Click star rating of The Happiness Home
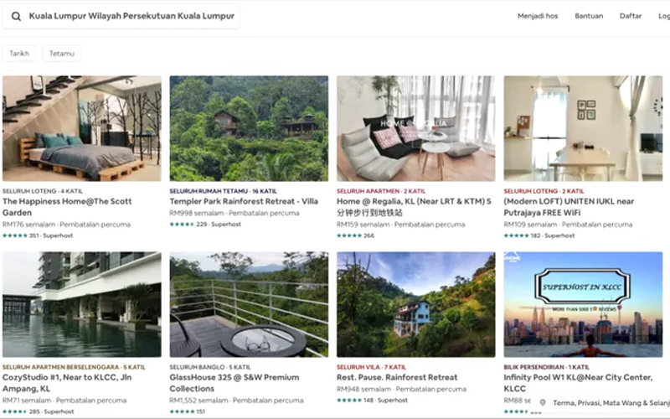The height and width of the screenshot is (419, 670). coord(15,235)
